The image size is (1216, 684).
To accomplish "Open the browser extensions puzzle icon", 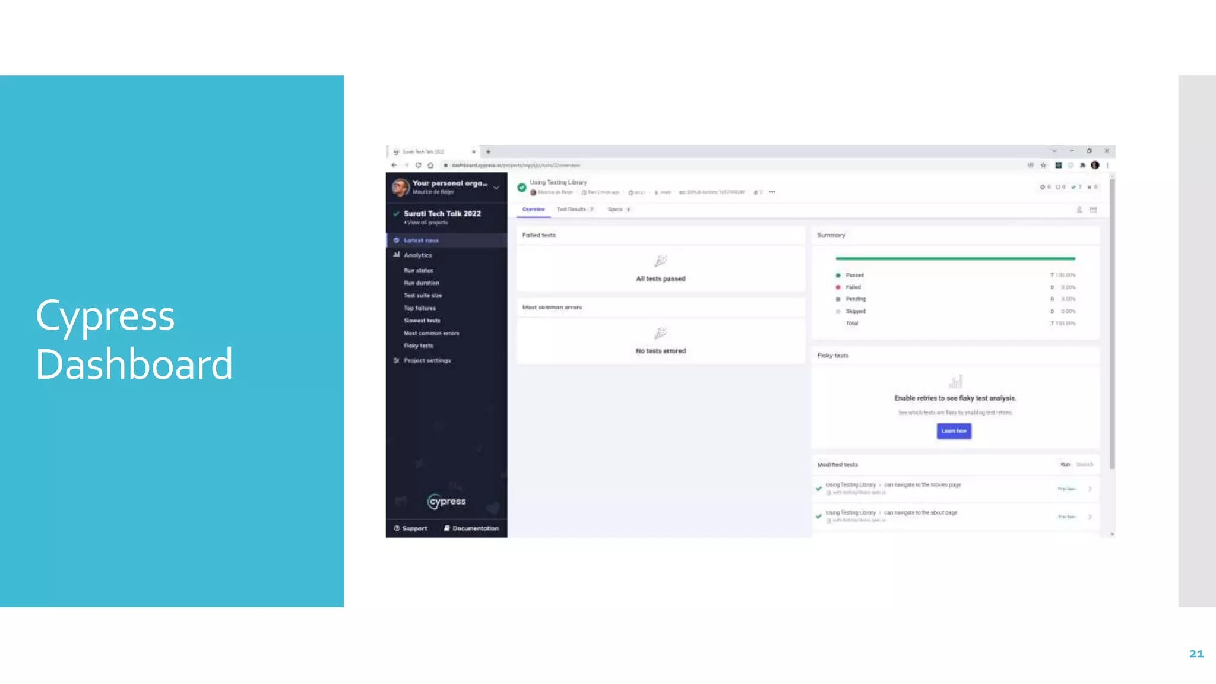I will pyautogui.click(x=1082, y=165).
